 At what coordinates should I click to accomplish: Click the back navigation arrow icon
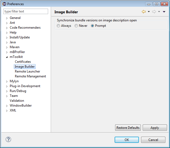click(144, 12)
